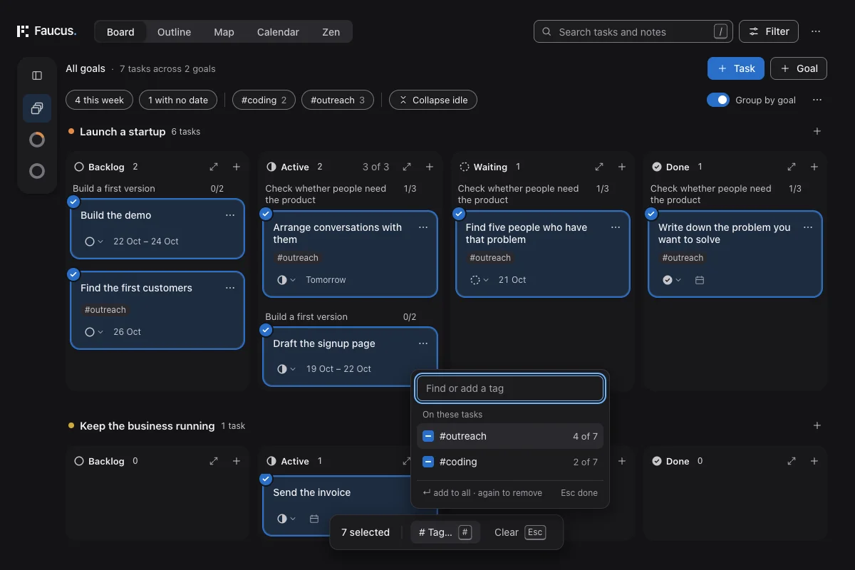The width and height of the screenshot is (855, 570).
Task: Clear the selection in the bottom bar
Action: click(x=519, y=532)
